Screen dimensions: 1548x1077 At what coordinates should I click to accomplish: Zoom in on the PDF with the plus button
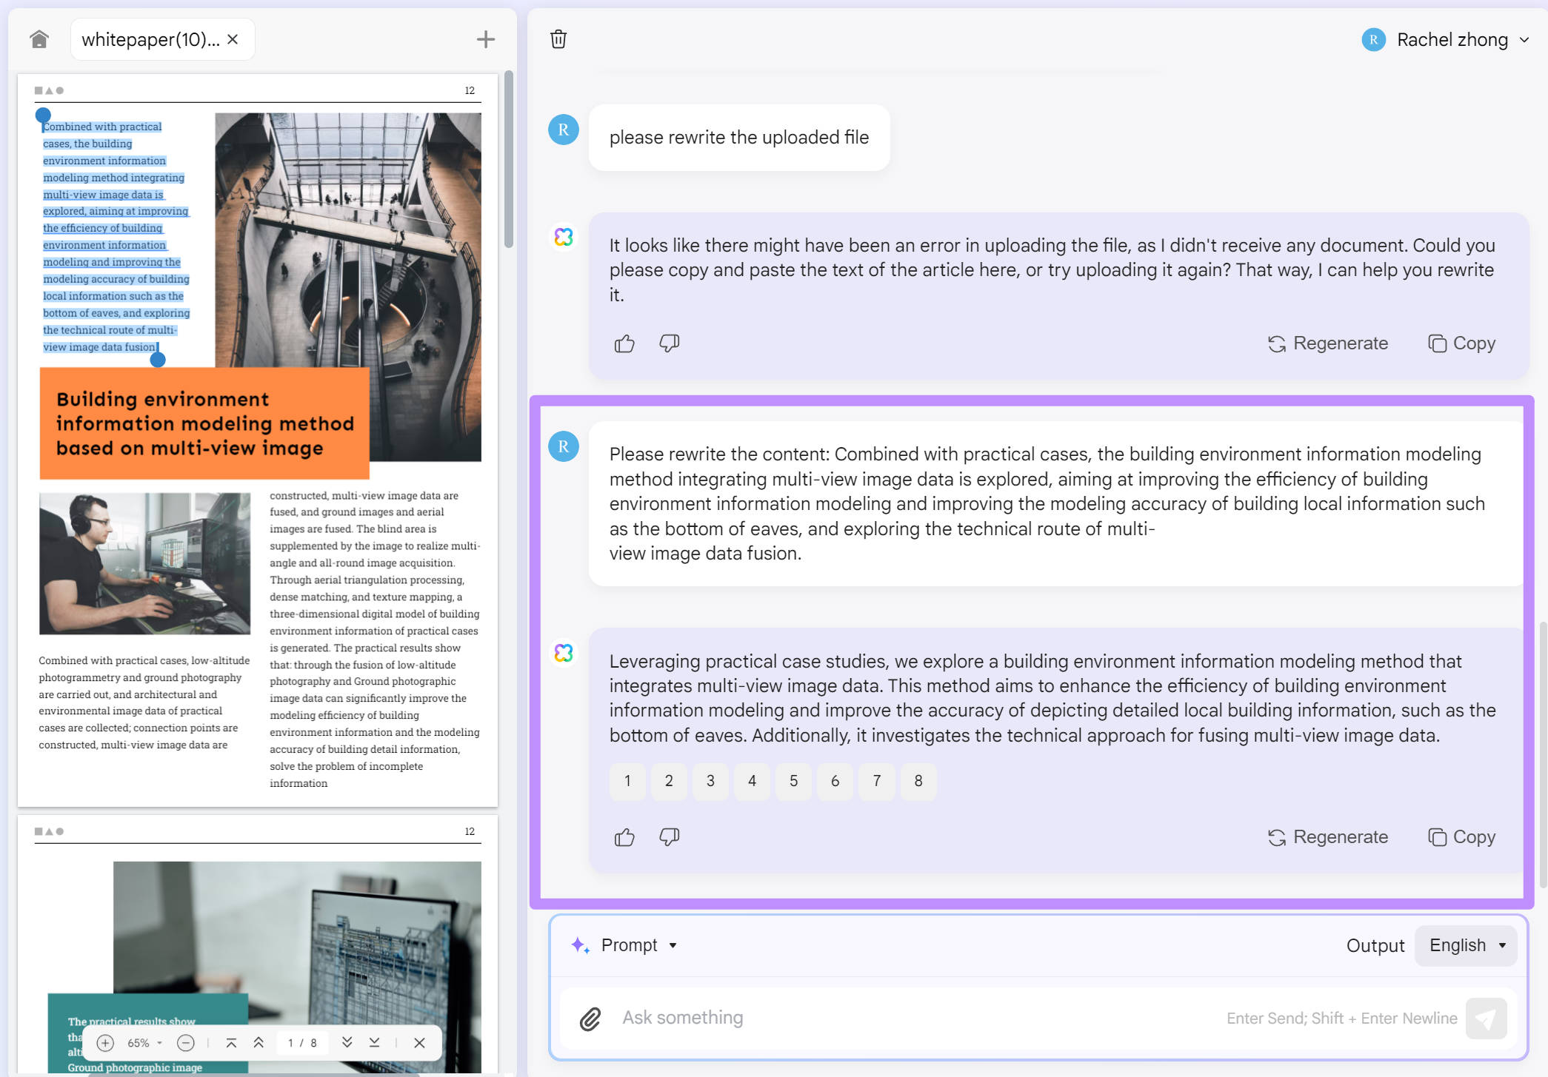(105, 1042)
